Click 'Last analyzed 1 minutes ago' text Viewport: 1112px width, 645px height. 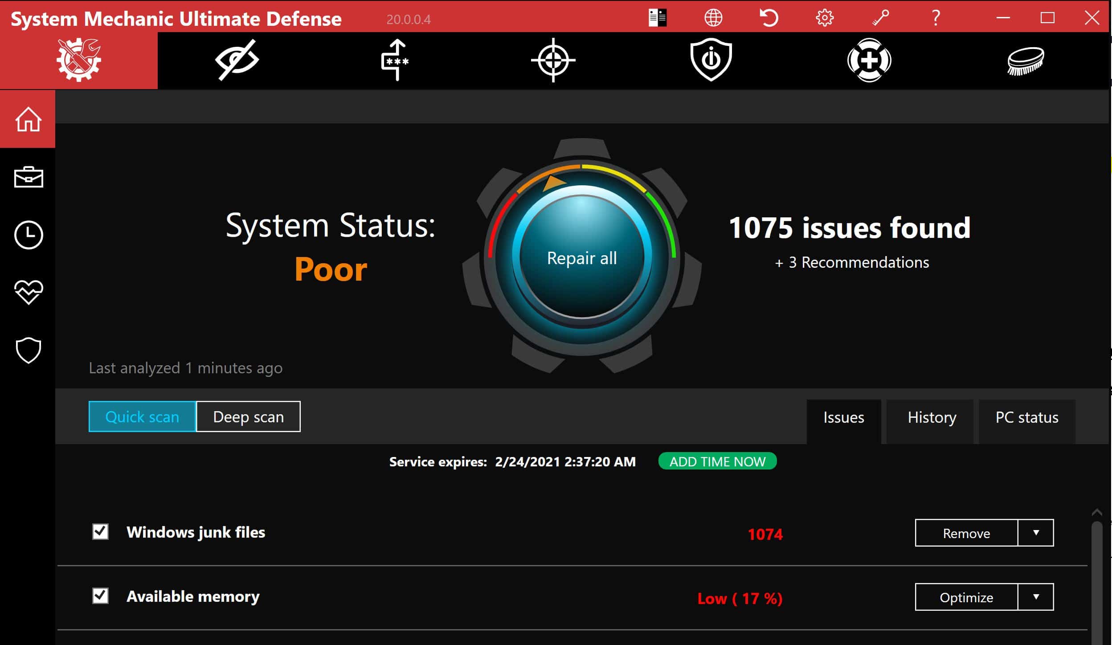tap(186, 368)
